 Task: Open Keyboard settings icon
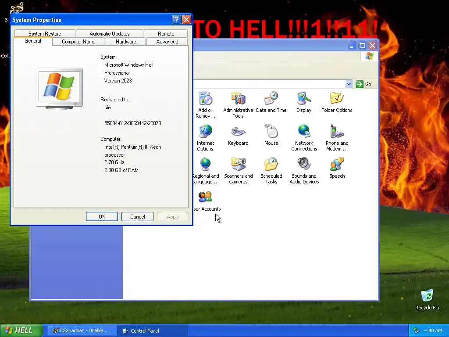(x=238, y=132)
